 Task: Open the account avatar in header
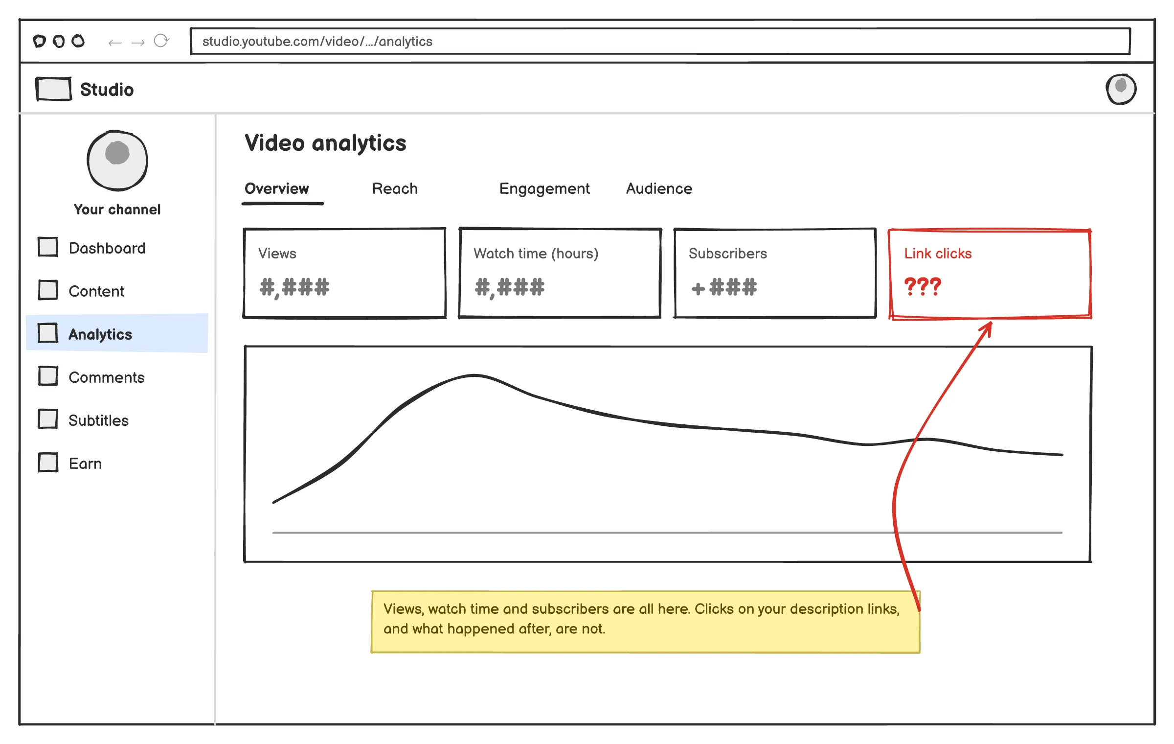click(1121, 89)
